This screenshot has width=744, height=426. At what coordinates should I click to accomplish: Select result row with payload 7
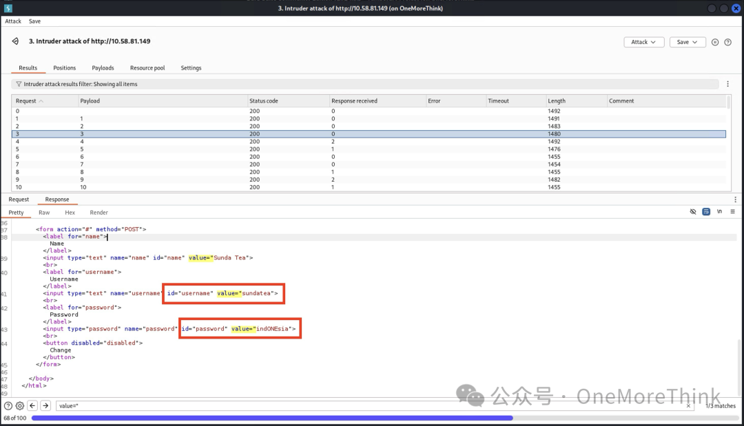[x=369, y=164]
